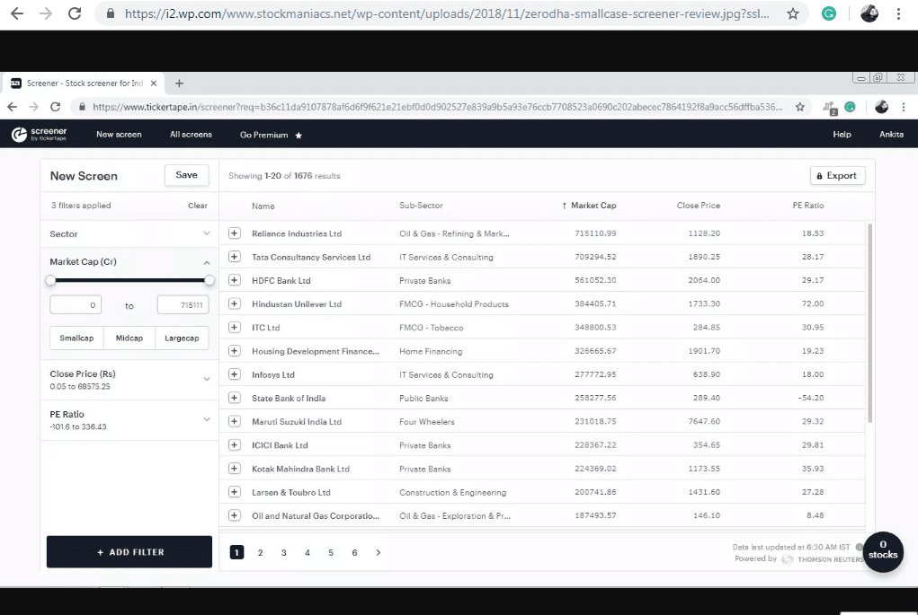Click the Grammarly extension icon in outer browser
This screenshot has width=918, height=615.
829,13
